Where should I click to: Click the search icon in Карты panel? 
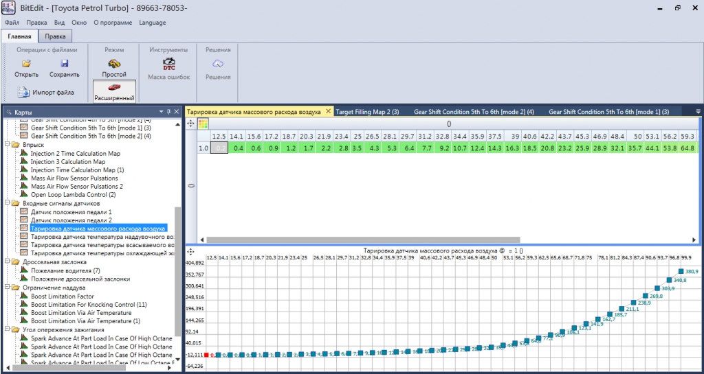8,112
